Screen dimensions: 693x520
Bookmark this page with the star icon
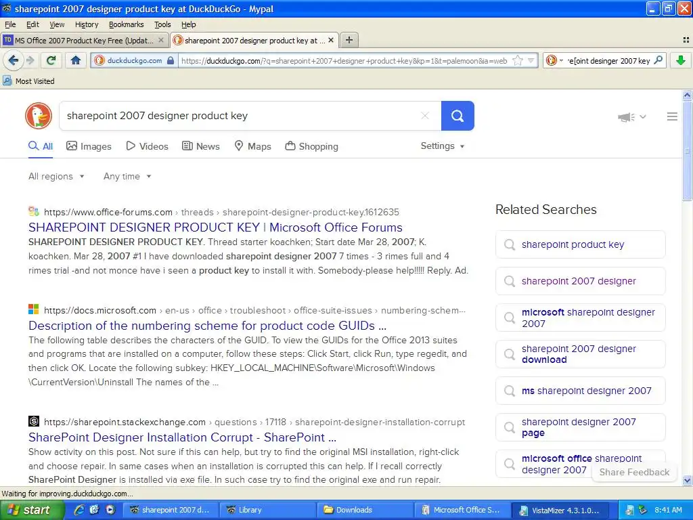(517, 60)
